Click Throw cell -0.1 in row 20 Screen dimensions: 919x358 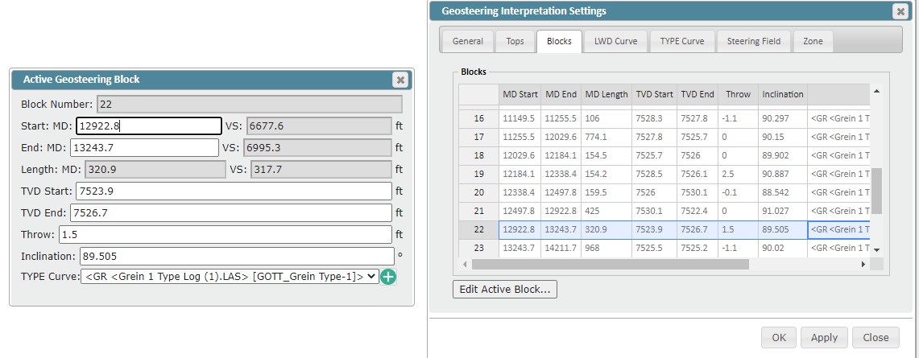click(x=738, y=192)
